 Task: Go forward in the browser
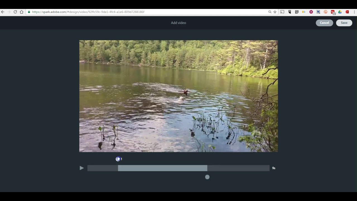coord(9,12)
